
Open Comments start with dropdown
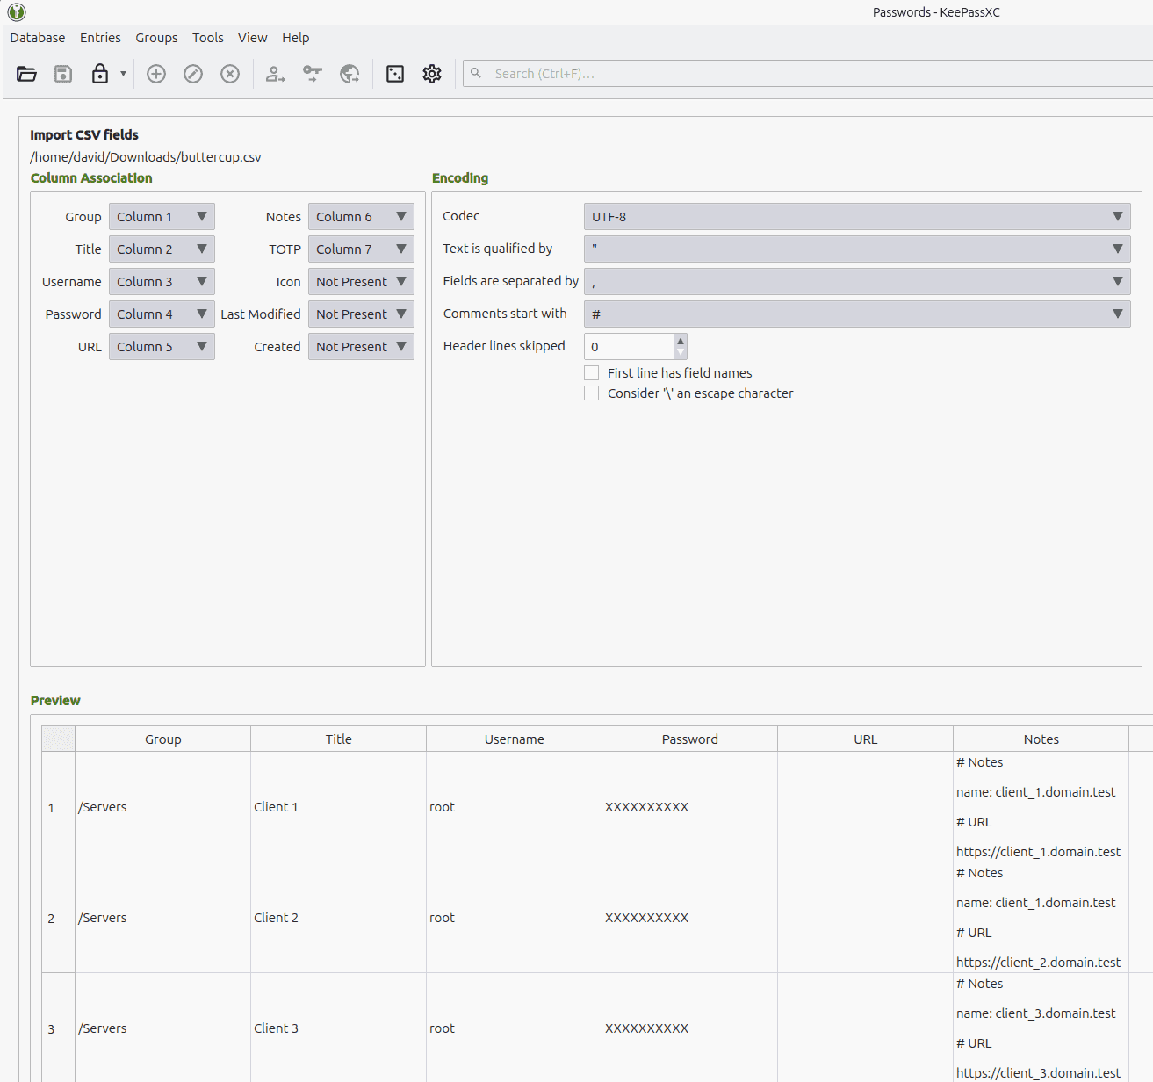(857, 314)
